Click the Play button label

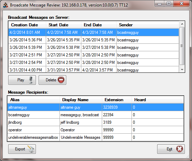(21, 80)
